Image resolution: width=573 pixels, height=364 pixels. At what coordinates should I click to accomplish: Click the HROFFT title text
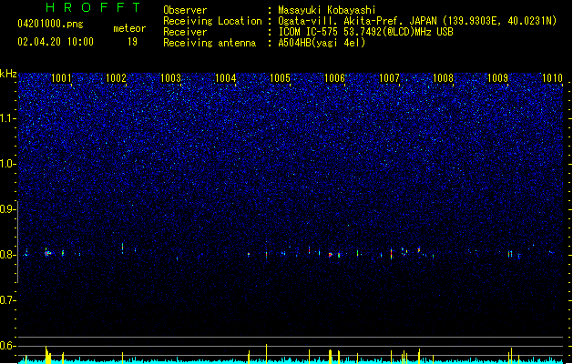94,7
